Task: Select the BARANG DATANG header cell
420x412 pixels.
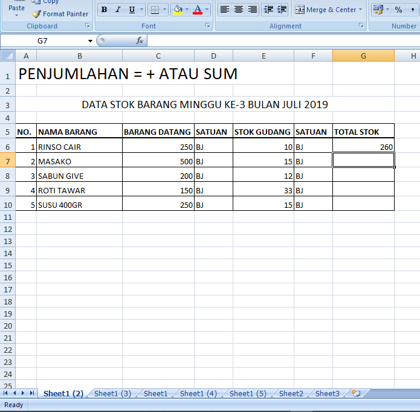Action: 158,131
